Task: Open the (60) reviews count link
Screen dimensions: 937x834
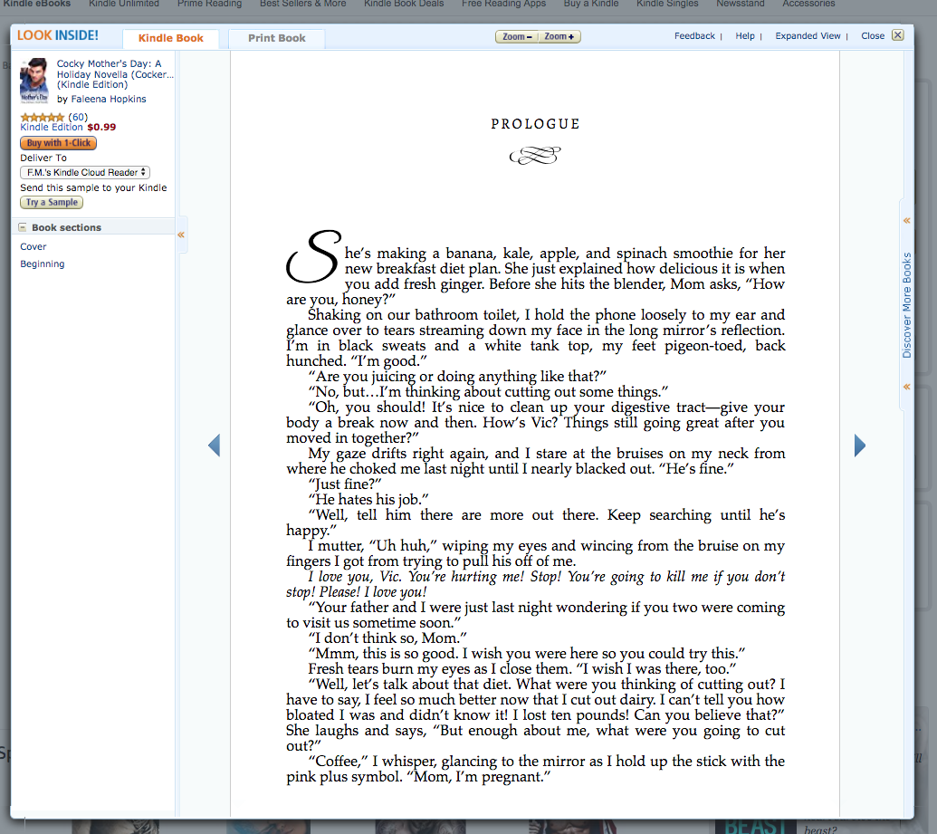Action: (78, 117)
